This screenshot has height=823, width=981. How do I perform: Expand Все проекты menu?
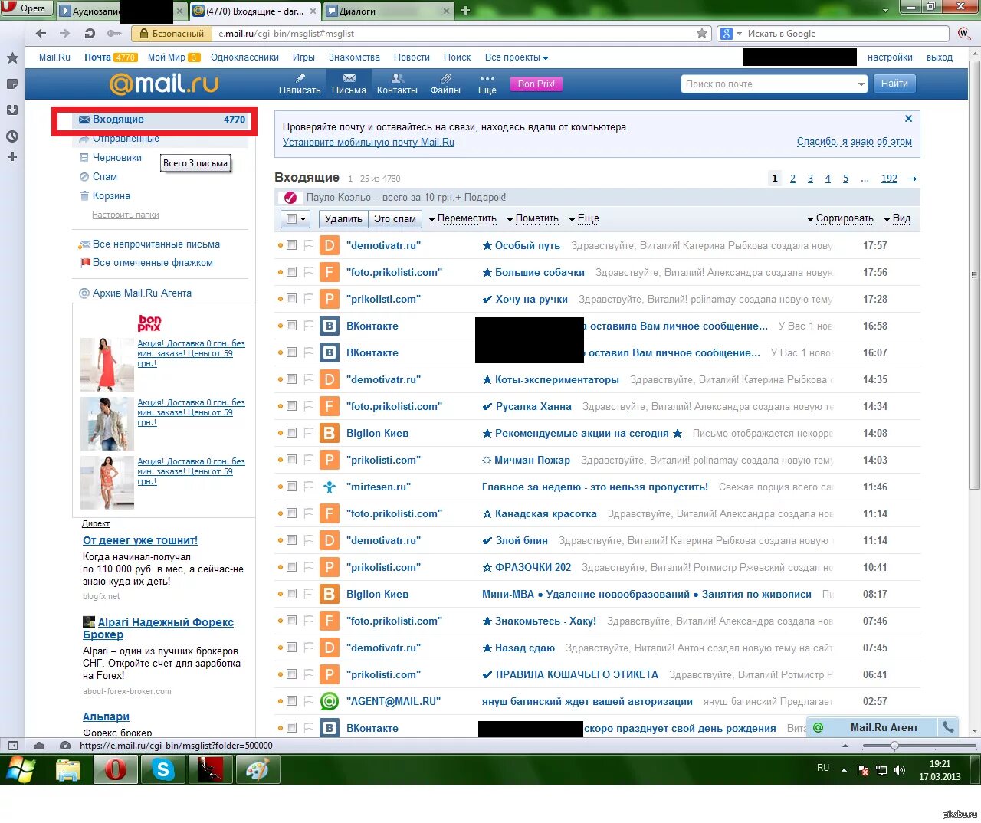[x=517, y=57]
